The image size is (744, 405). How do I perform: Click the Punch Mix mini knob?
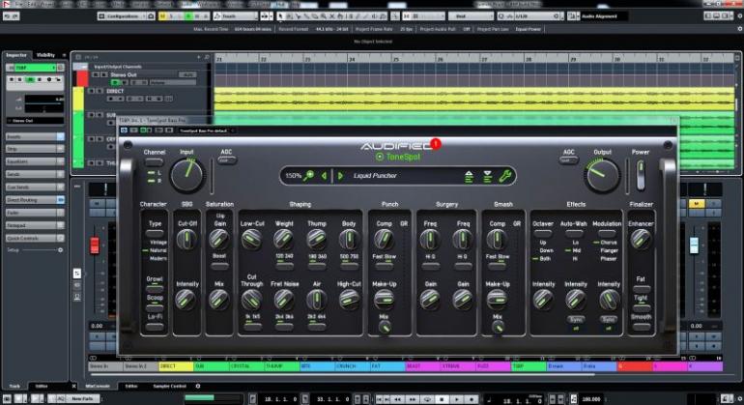pyautogui.click(x=385, y=327)
